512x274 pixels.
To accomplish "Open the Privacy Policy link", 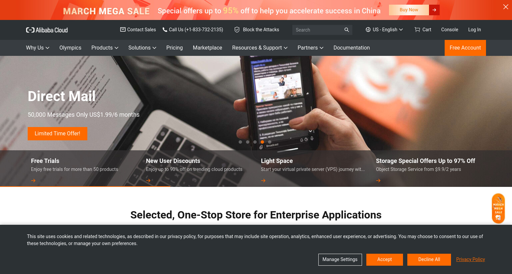I will (470, 259).
